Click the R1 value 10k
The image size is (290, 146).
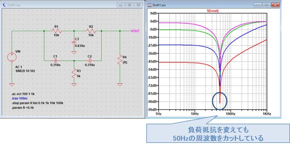click(56, 35)
